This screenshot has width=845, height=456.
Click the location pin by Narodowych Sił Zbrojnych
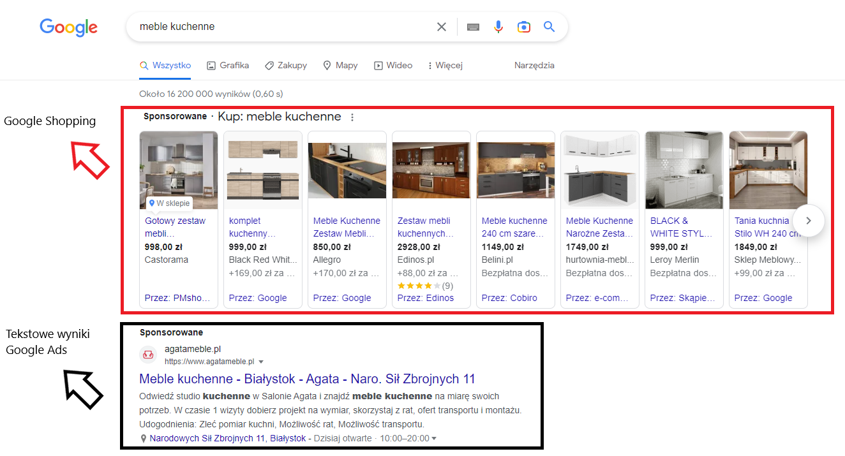[x=144, y=439]
